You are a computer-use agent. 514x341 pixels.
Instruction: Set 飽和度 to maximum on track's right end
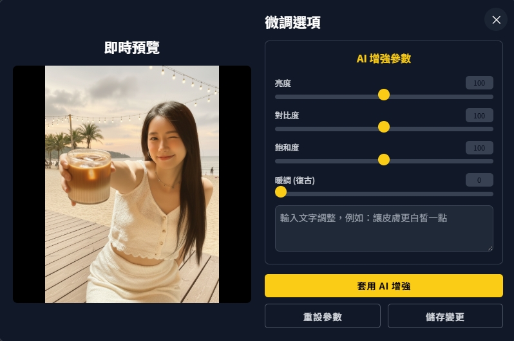pyautogui.click(x=491, y=161)
